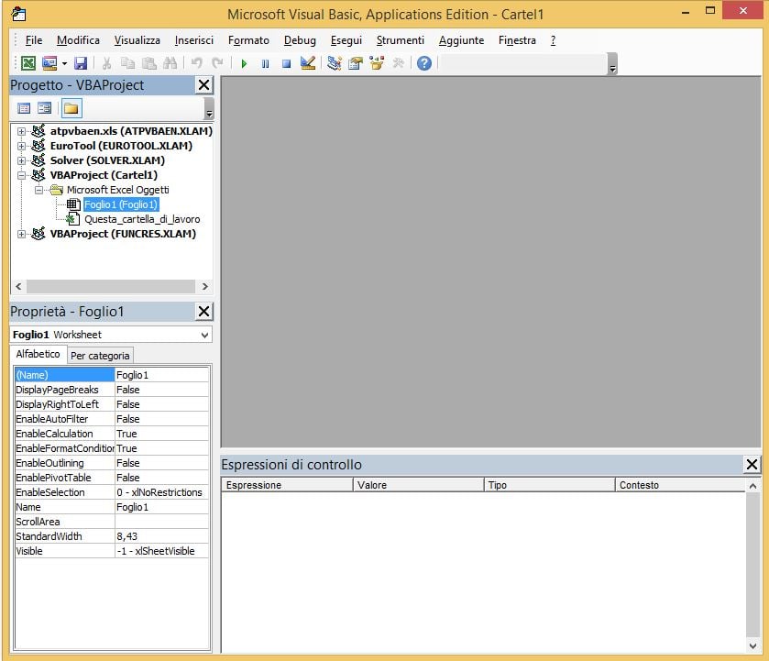Toggle Folders view in Project panel
The image size is (769, 661).
click(71, 108)
